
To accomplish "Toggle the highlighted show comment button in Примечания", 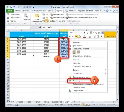I will 47,21.
